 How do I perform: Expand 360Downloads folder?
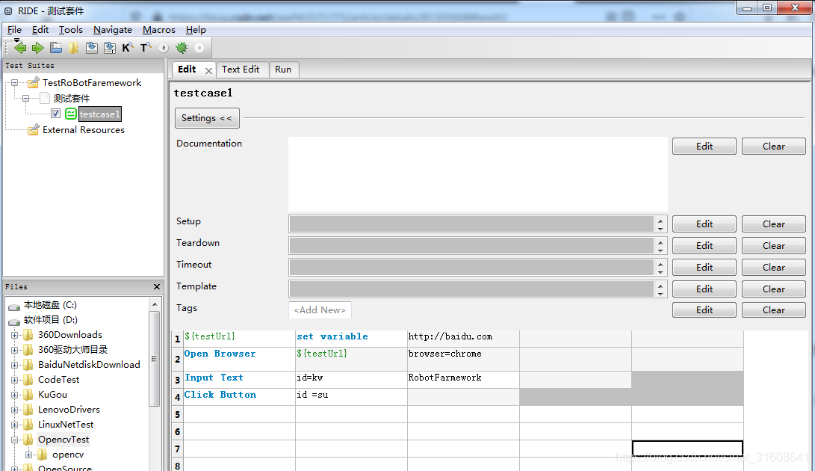coord(14,335)
